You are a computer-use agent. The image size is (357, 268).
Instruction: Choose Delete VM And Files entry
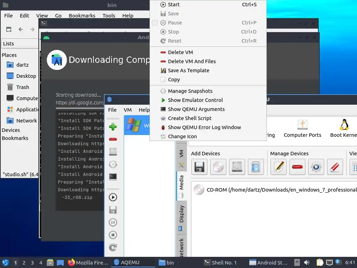coord(208,61)
